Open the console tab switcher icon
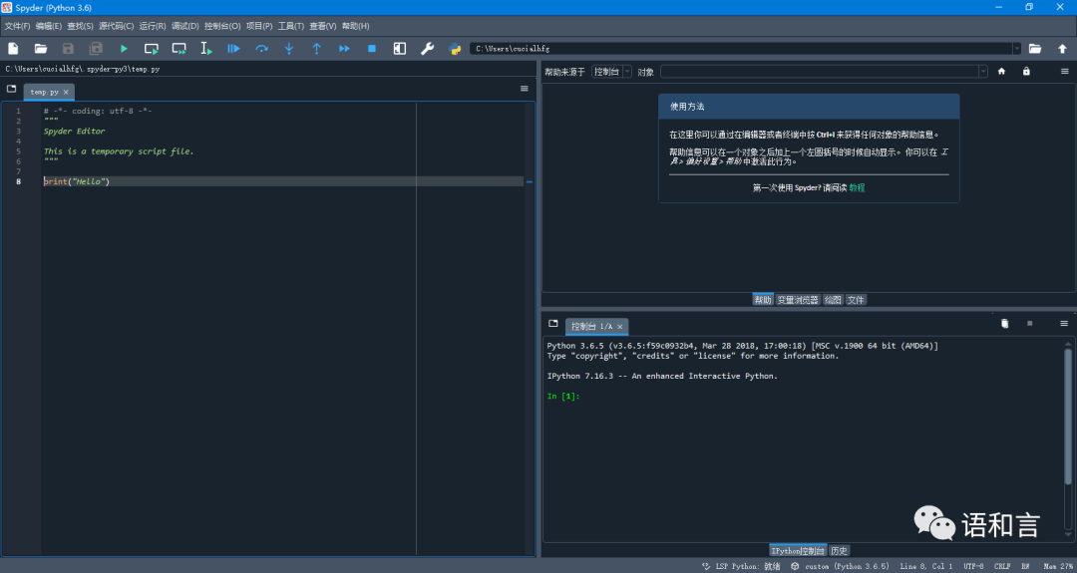1077x573 pixels. pyautogui.click(x=552, y=323)
